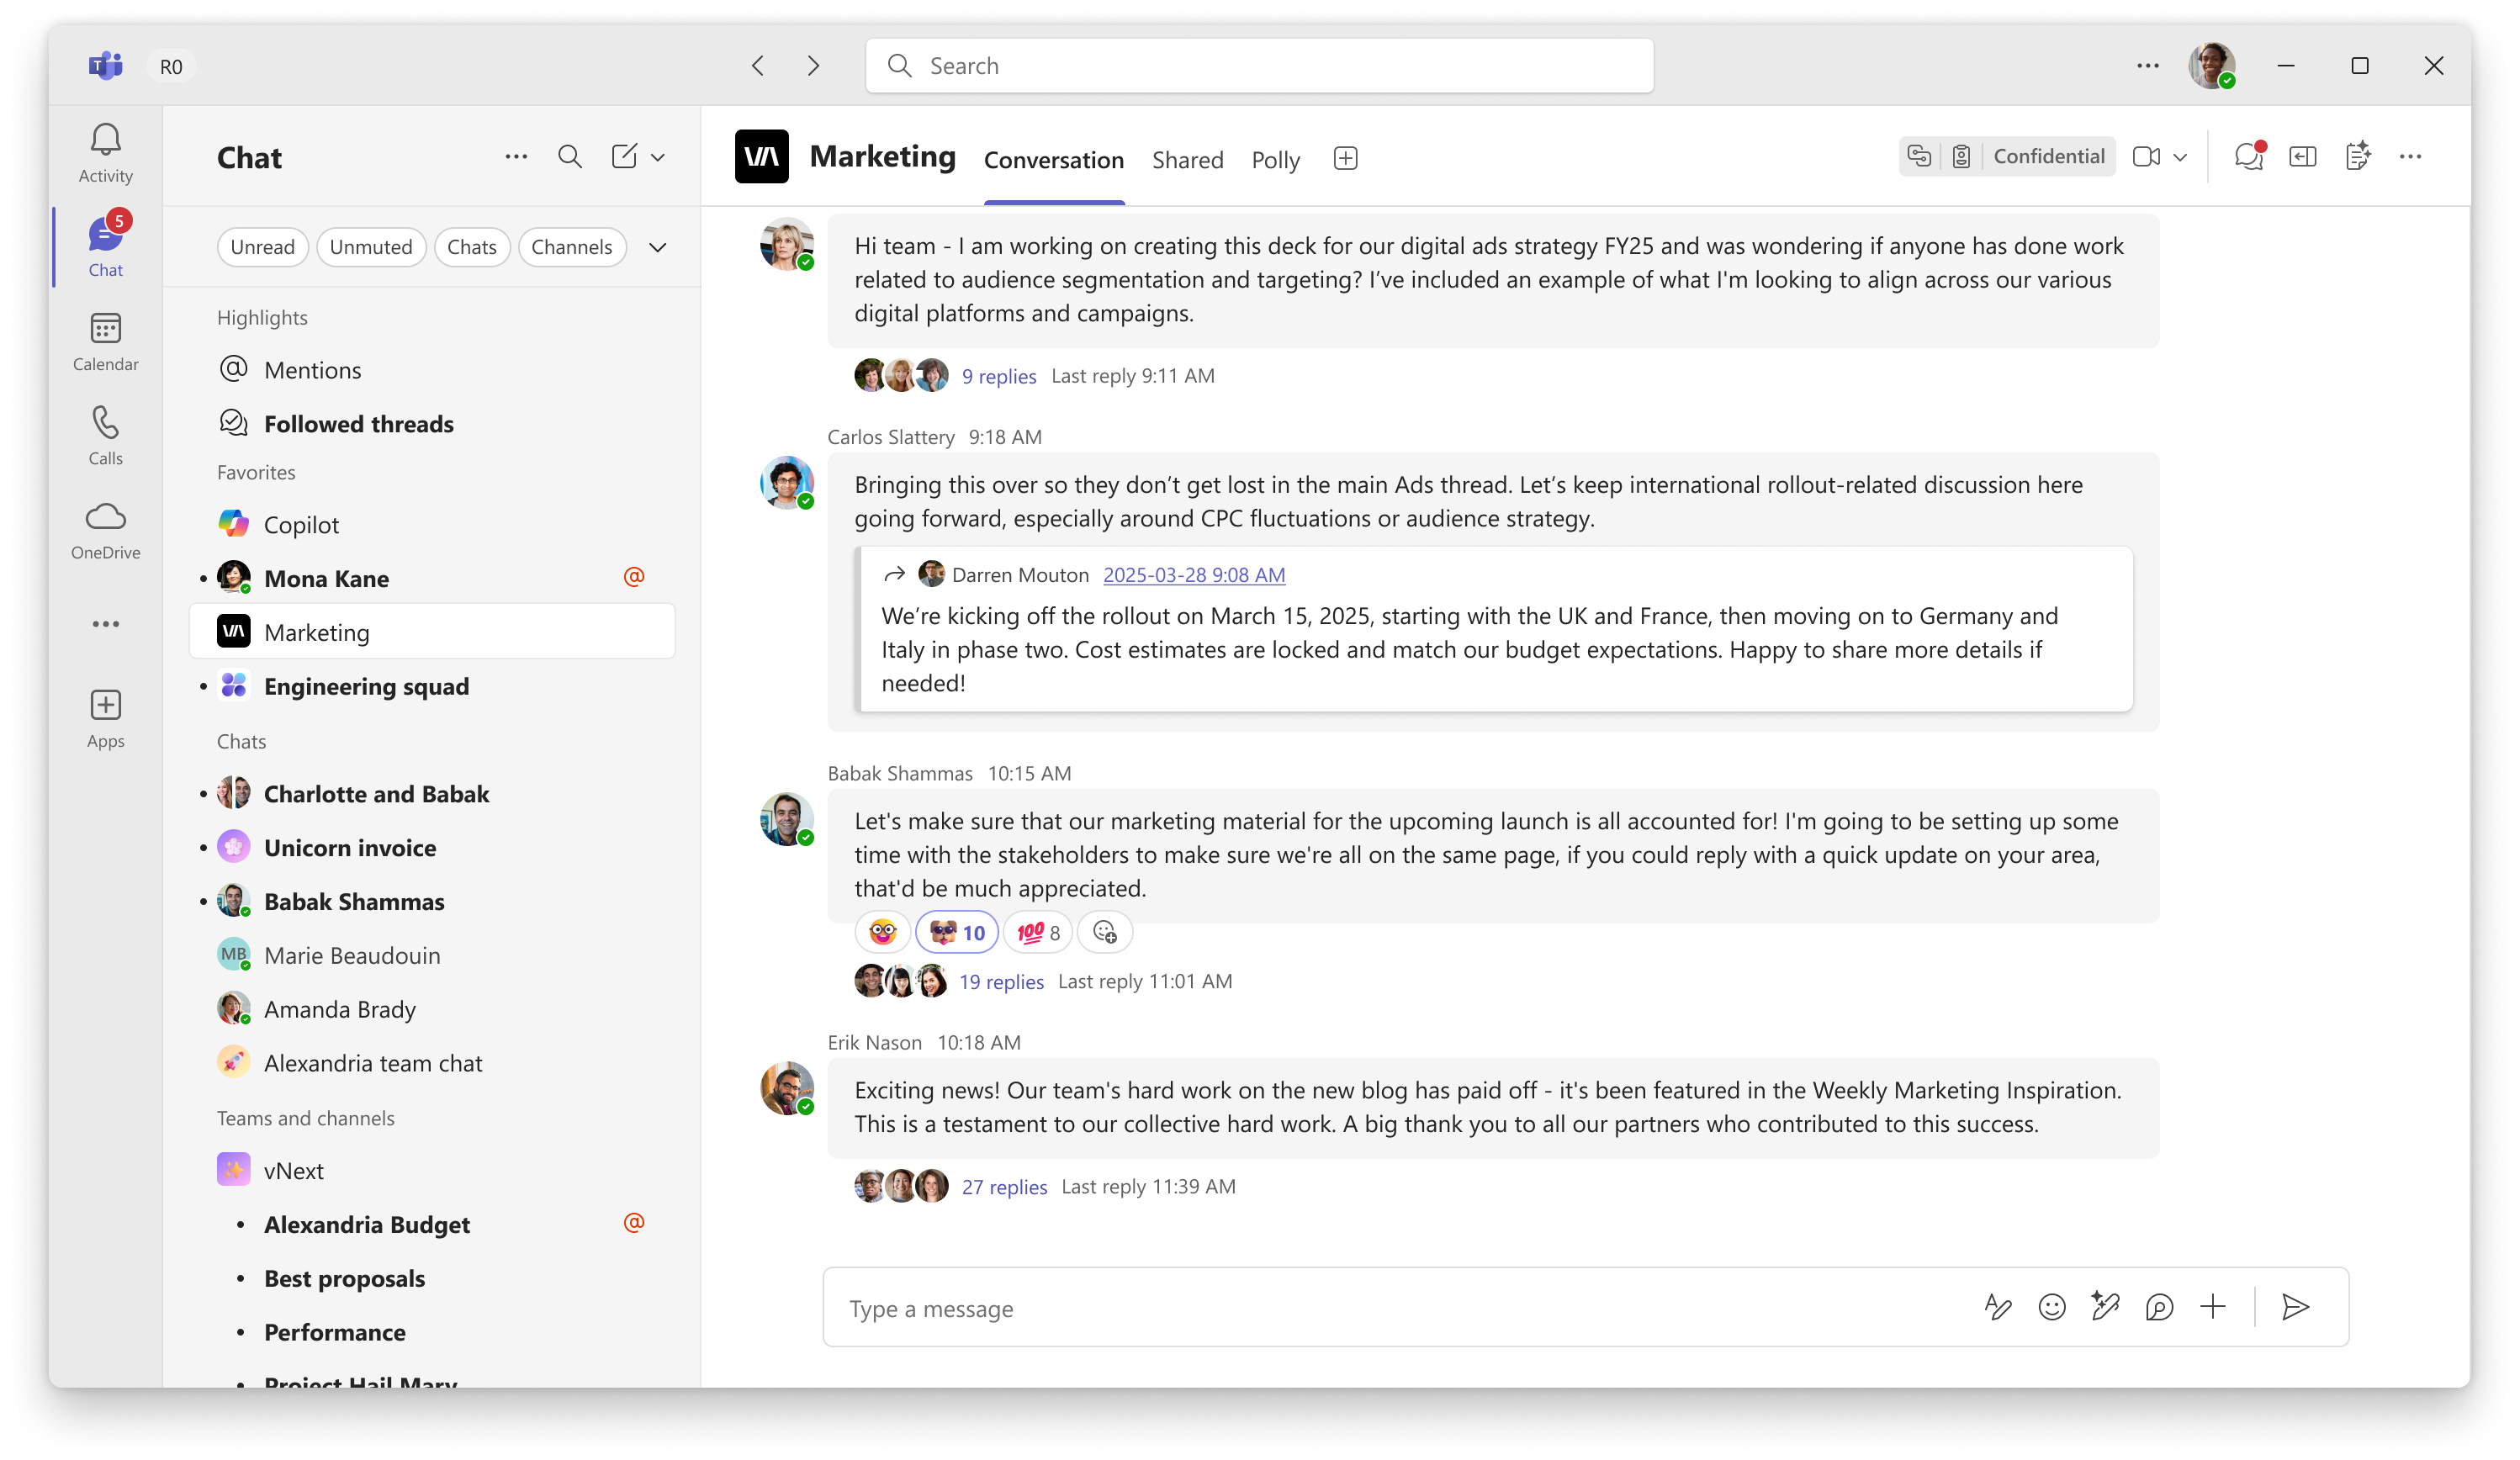The image size is (2520, 1460).
Task: Toggle the Unread filter chip
Action: [262, 247]
